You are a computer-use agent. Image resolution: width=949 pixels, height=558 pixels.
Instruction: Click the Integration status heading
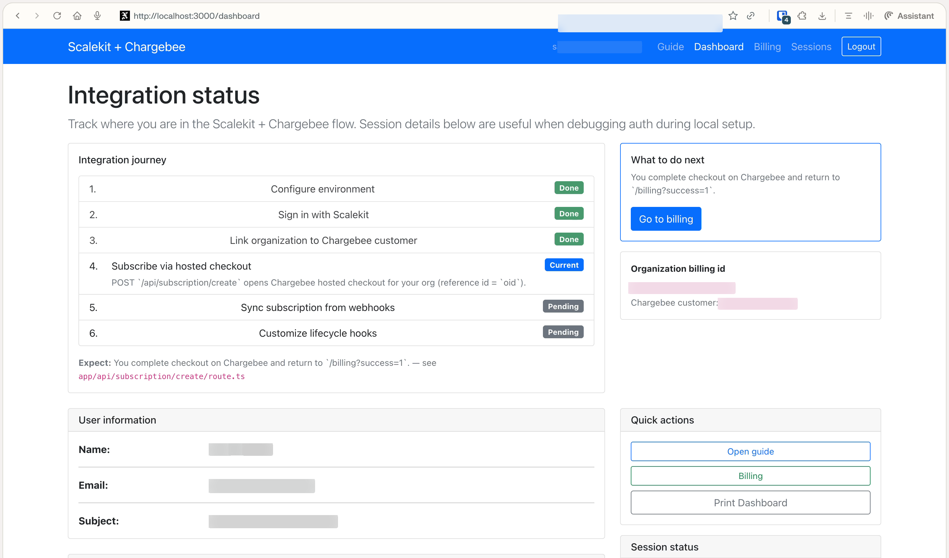point(164,95)
